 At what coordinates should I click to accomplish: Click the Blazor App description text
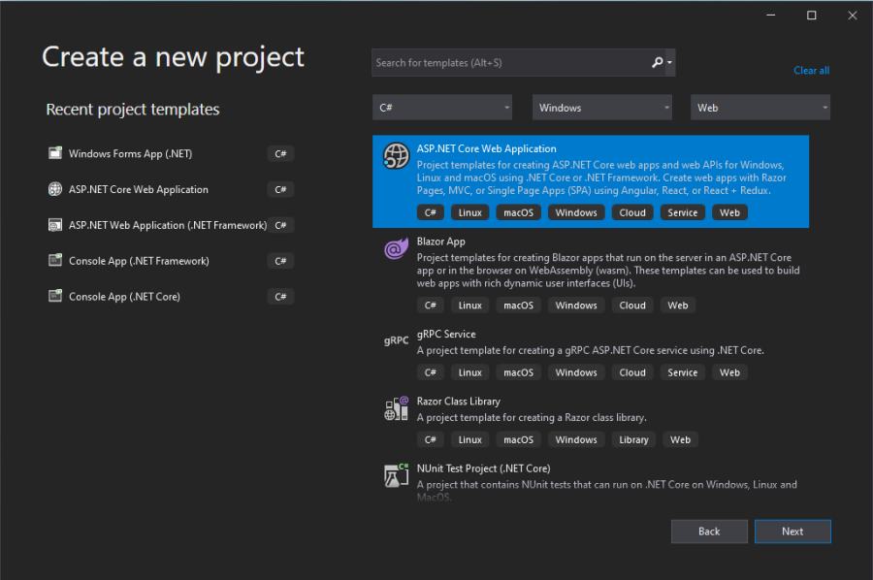click(x=608, y=270)
